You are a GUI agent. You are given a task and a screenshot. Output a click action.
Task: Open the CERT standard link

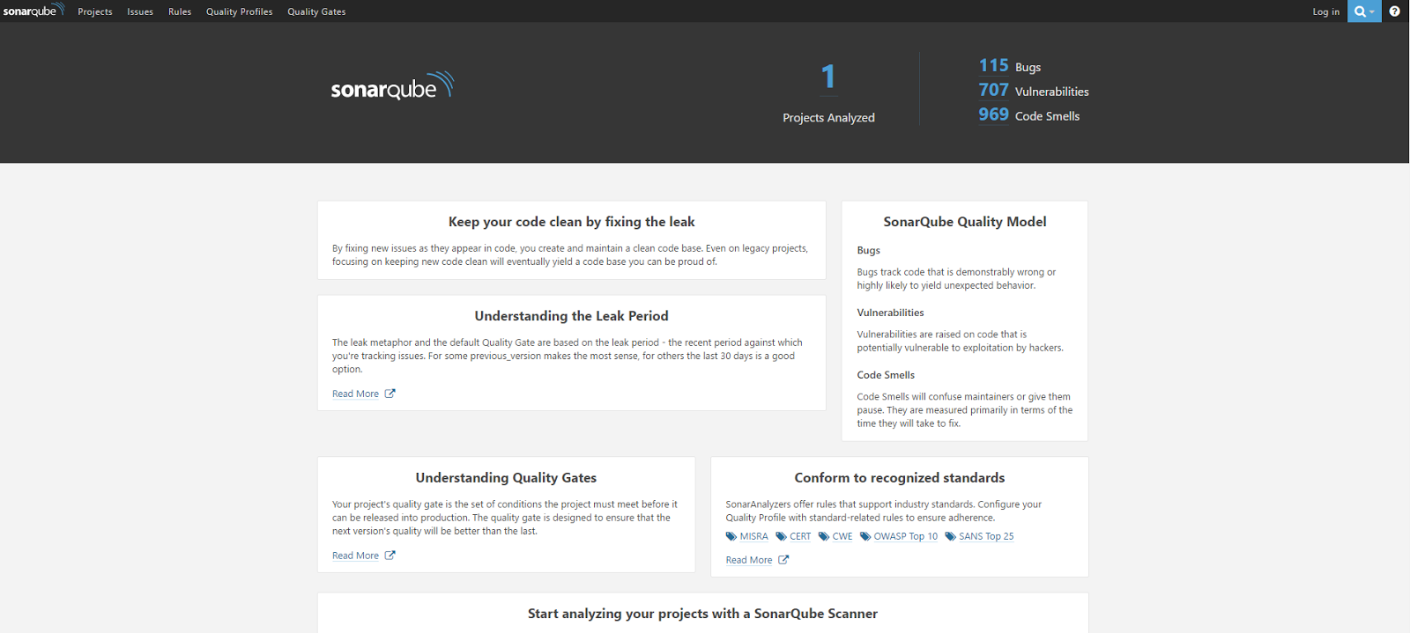click(800, 536)
